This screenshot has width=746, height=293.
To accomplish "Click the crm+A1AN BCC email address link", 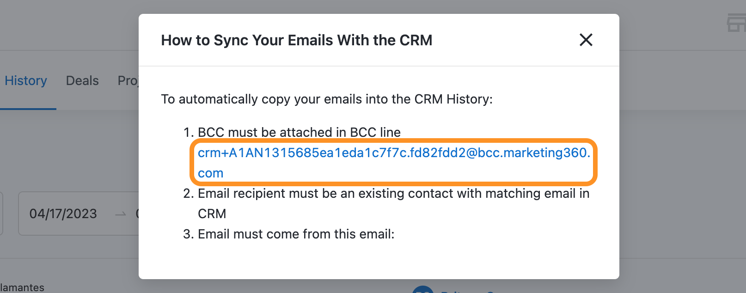I will [x=394, y=153].
